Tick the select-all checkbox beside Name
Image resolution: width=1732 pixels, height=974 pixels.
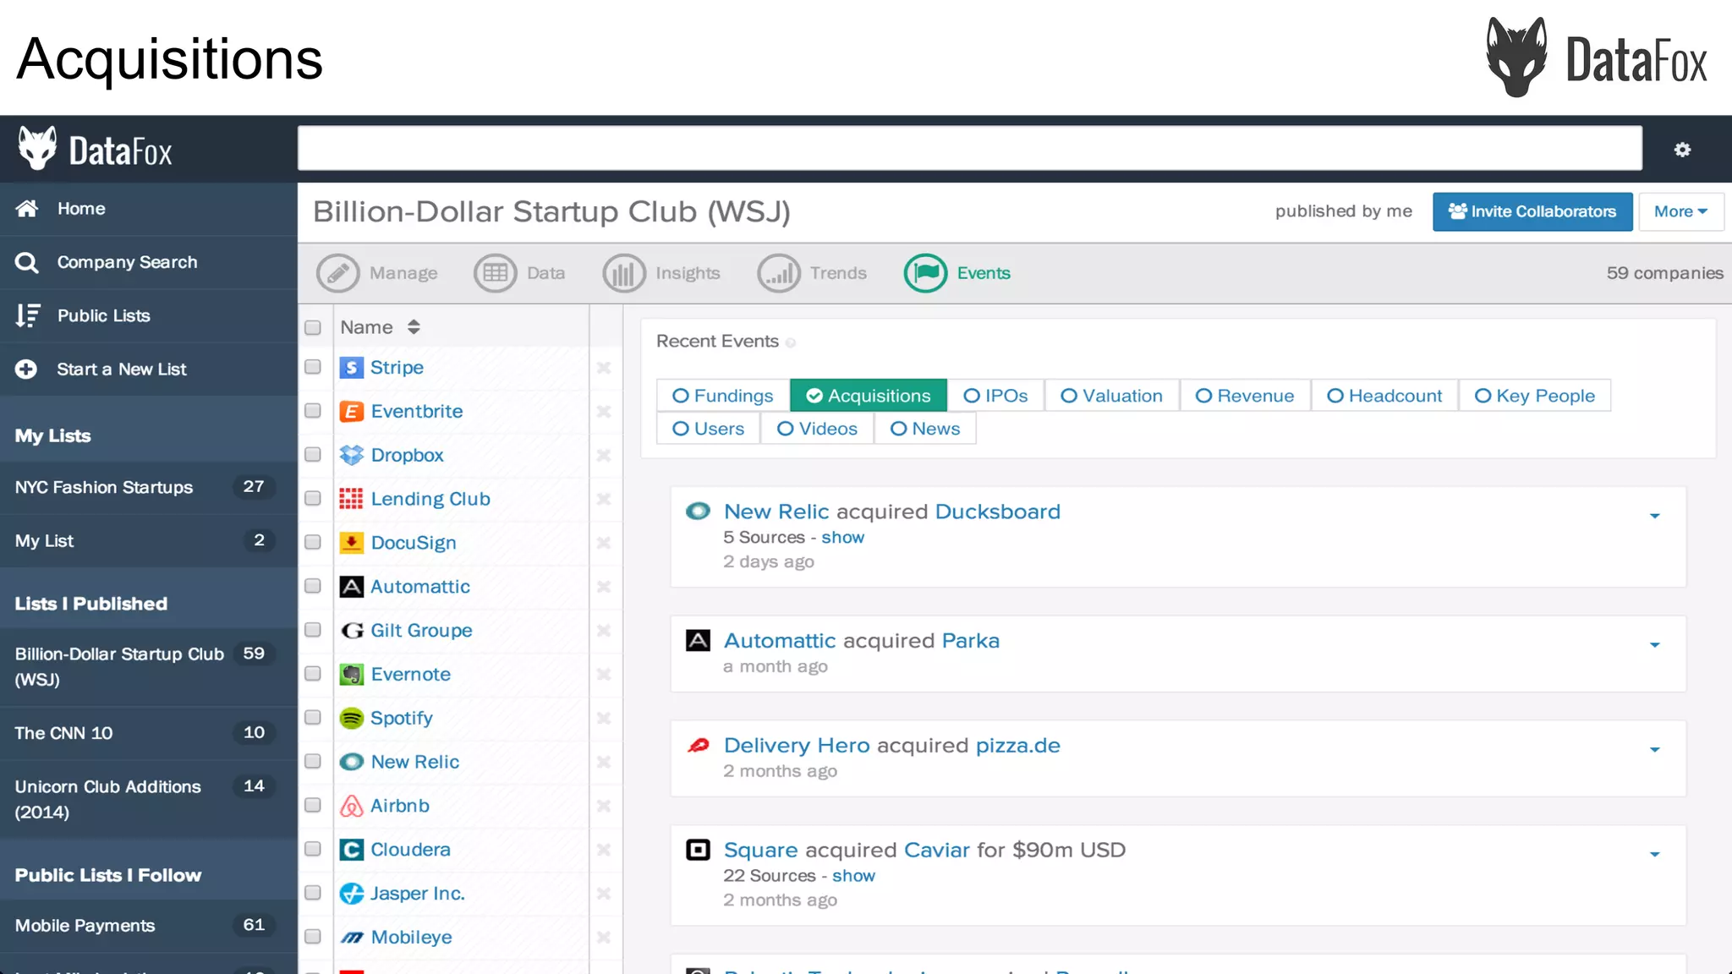click(x=313, y=328)
